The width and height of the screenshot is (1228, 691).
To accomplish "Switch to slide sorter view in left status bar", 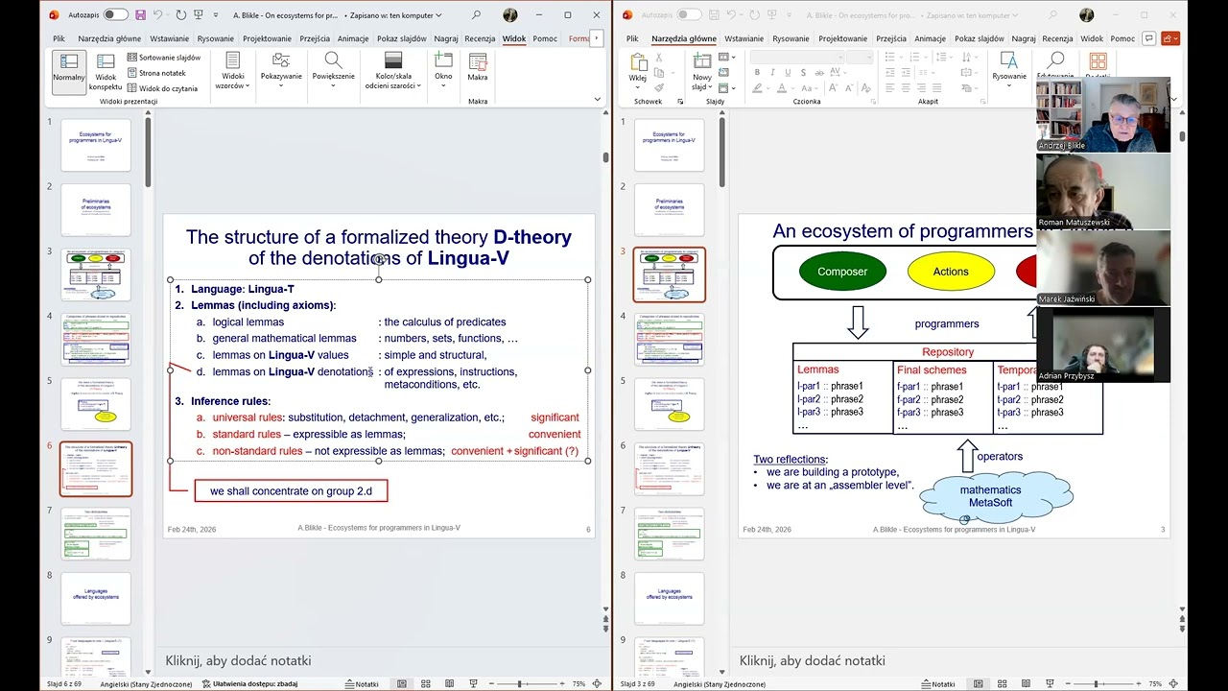I will point(425,683).
